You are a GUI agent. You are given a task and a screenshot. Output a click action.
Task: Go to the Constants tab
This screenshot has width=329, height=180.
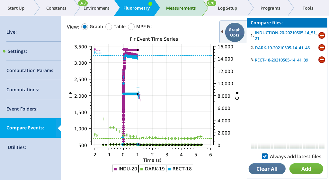pos(56,8)
